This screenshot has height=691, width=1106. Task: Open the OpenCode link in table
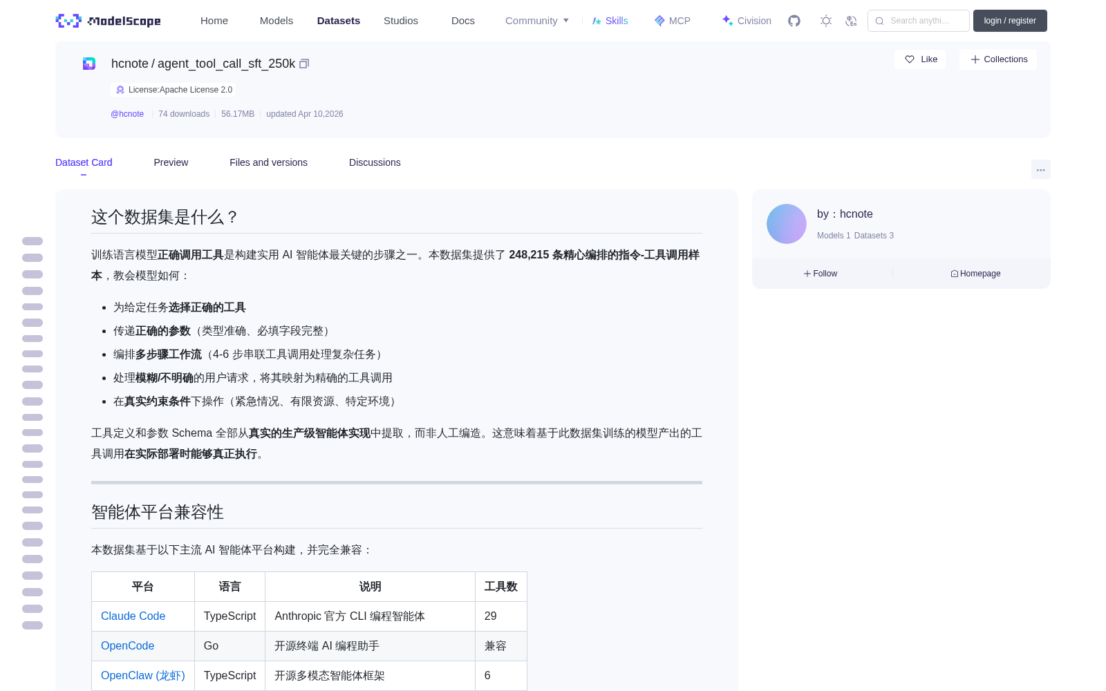pyautogui.click(x=127, y=646)
